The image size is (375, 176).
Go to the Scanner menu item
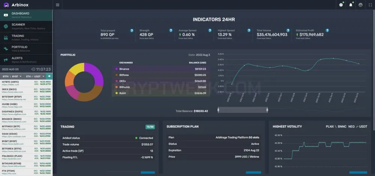pyautogui.click(x=26, y=27)
